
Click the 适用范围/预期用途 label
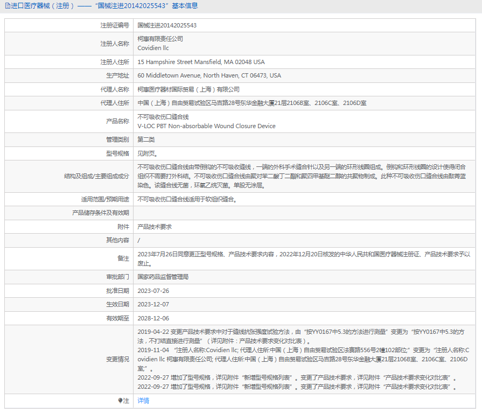(105, 199)
